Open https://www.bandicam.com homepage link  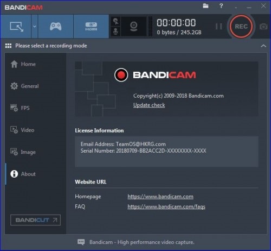tap(160, 197)
